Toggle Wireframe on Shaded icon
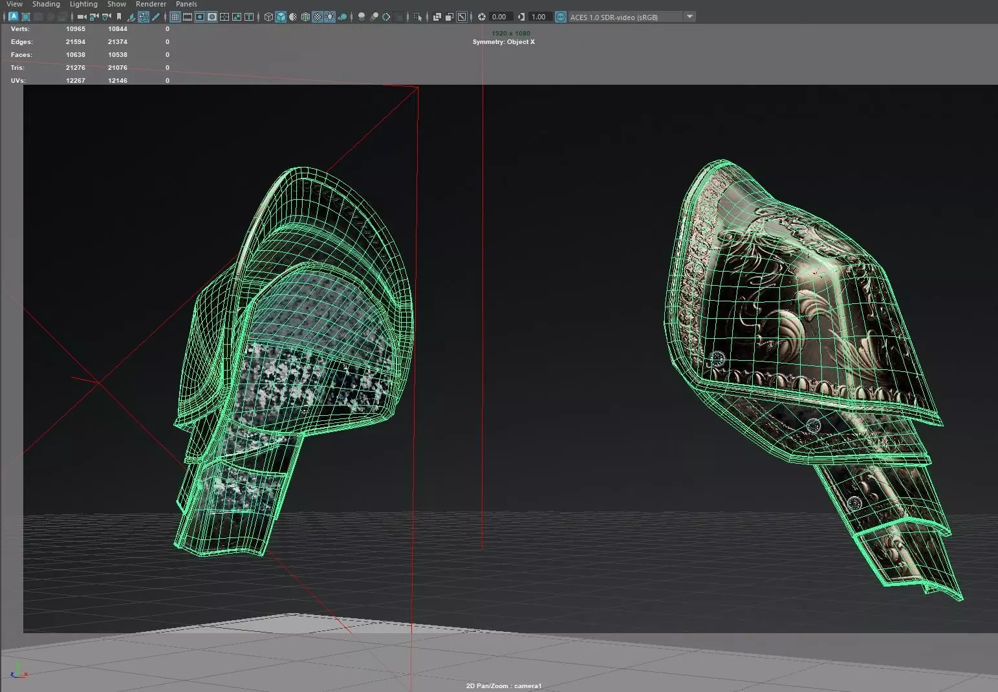Viewport: 998px width, 692px height. tap(305, 17)
